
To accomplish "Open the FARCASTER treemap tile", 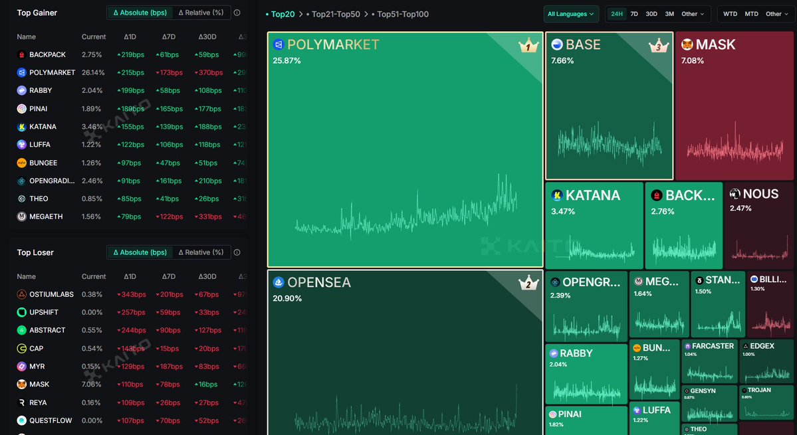I will point(709,361).
